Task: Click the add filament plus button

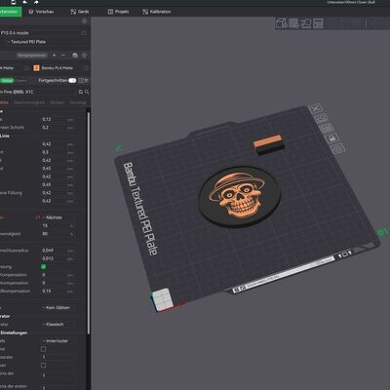Action: (55, 56)
